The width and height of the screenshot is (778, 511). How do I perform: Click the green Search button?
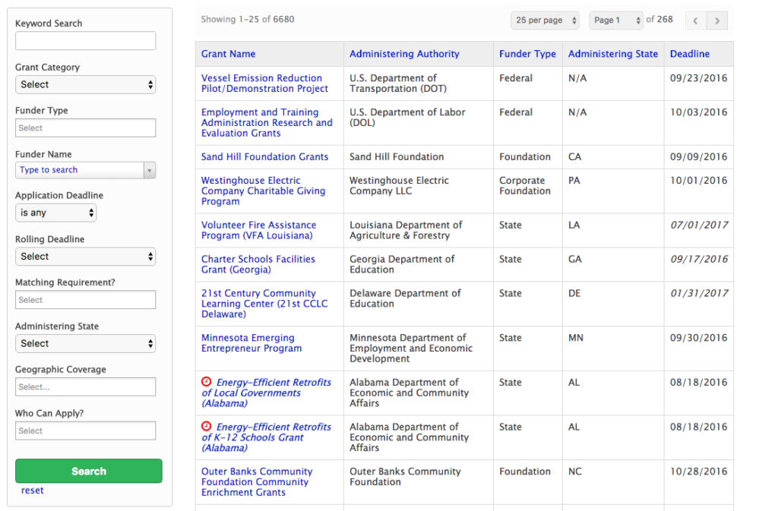click(89, 471)
